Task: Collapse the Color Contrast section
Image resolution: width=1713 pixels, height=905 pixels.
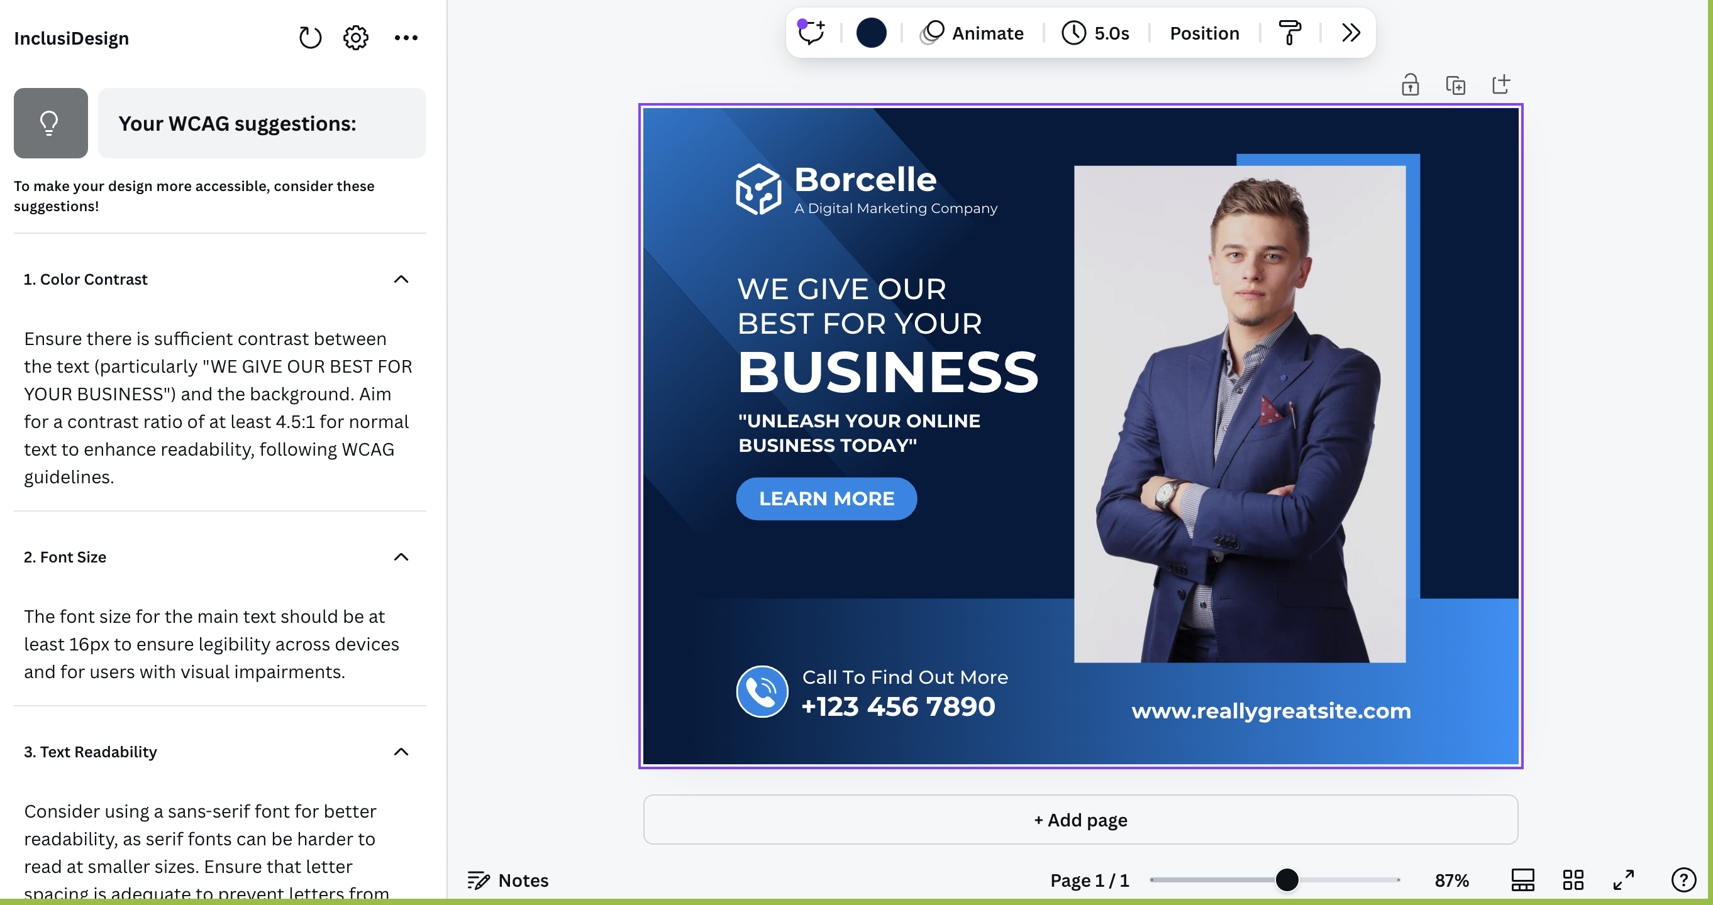Action: click(x=401, y=279)
